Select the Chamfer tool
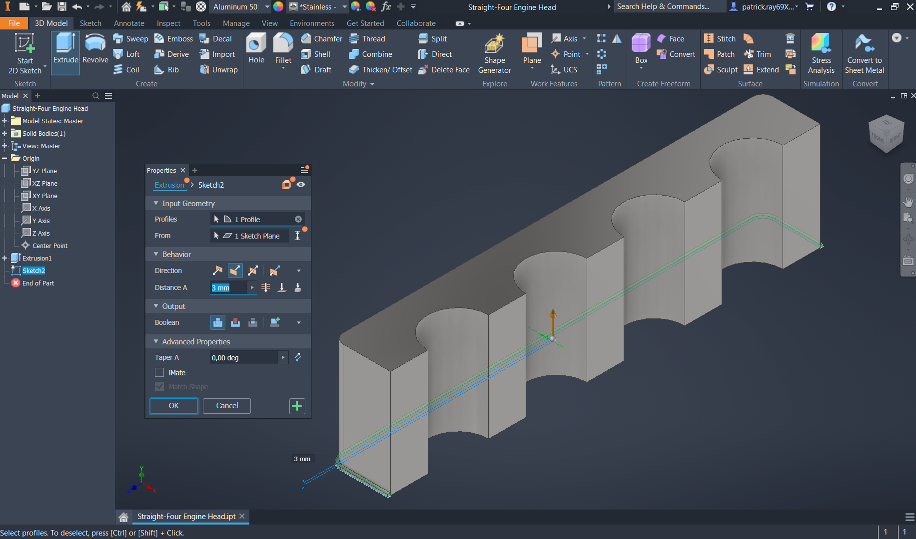This screenshot has width=916, height=539. 321,38
